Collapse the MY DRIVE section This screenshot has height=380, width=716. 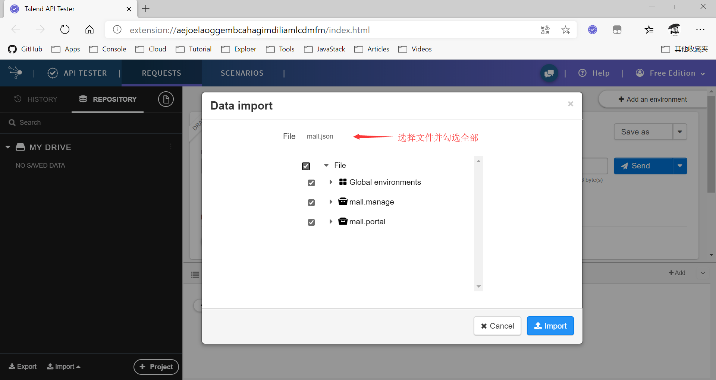click(7, 147)
